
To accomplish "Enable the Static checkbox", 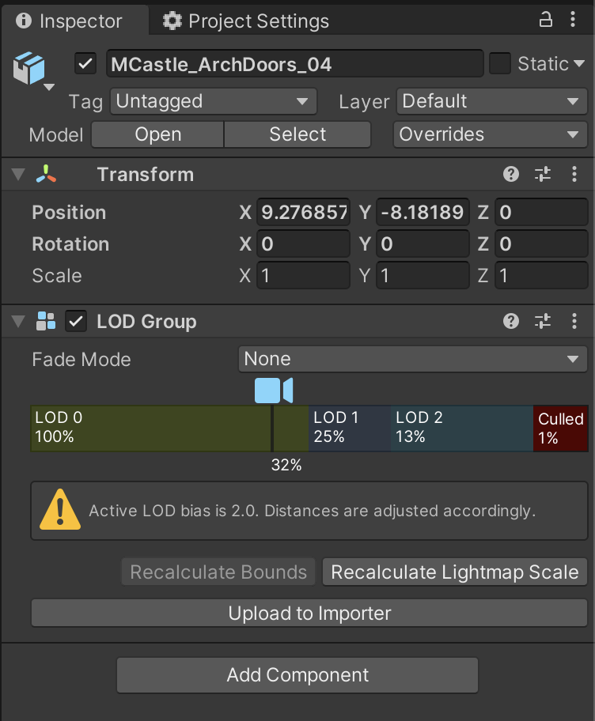I will point(500,63).
